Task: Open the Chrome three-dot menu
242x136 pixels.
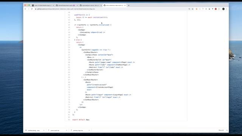Action: coord(226,9)
